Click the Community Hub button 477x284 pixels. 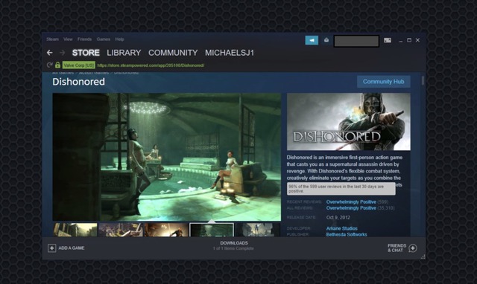pyautogui.click(x=384, y=82)
